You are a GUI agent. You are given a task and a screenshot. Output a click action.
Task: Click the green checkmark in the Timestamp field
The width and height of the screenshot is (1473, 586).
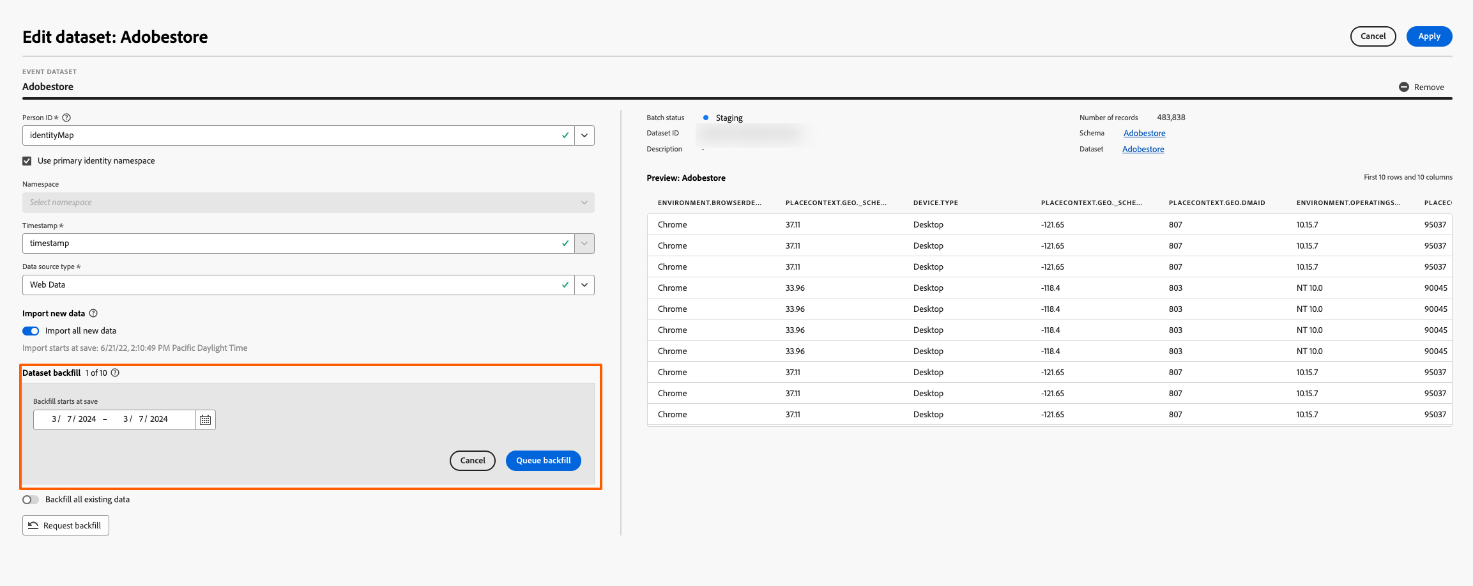[565, 243]
